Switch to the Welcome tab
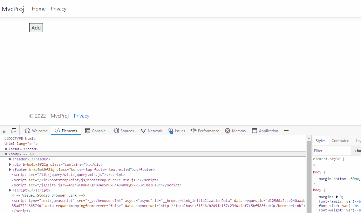361x213 pixels. click(36, 131)
